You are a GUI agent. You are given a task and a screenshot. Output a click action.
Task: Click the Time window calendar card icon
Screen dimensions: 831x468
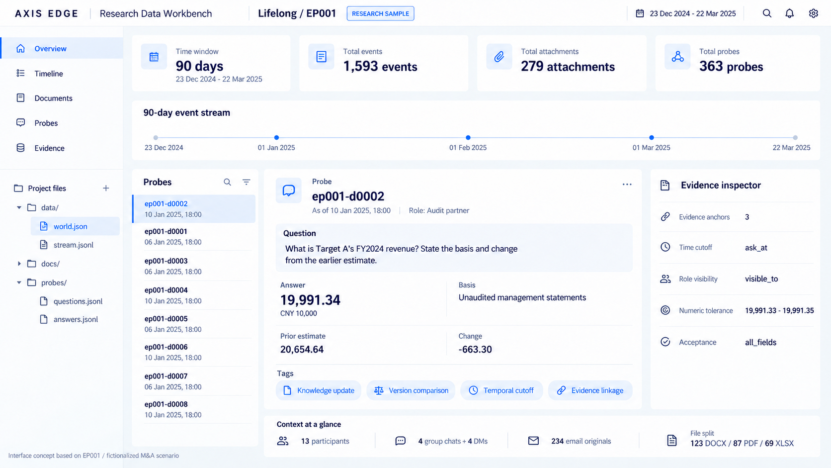tap(154, 57)
